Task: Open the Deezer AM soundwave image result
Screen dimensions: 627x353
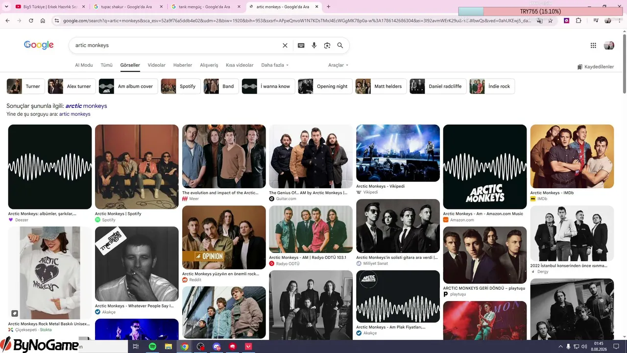Action: (50, 167)
